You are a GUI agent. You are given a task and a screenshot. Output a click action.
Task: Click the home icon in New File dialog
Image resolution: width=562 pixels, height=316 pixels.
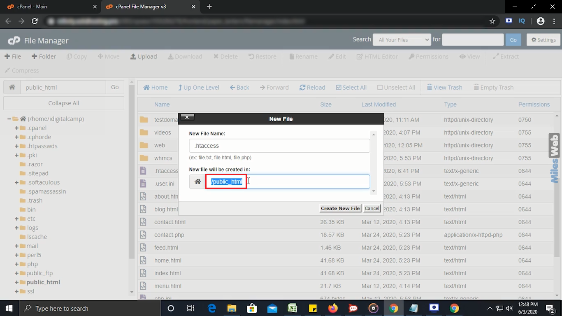[x=197, y=182]
